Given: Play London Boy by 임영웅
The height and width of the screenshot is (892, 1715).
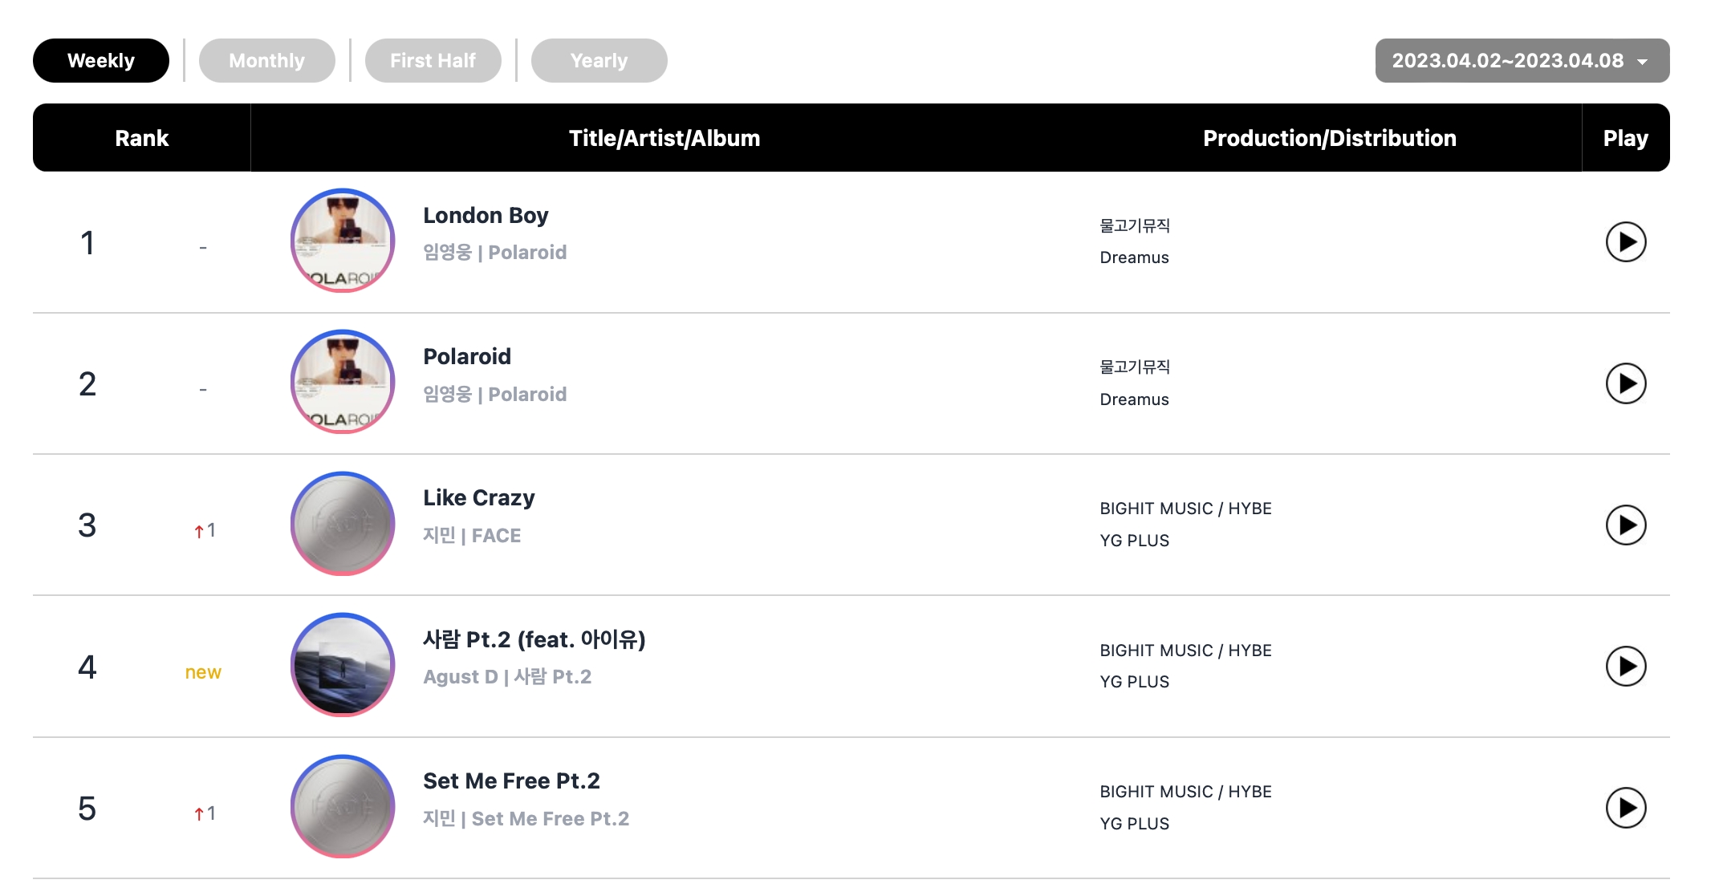Looking at the screenshot, I should (x=1625, y=241).
